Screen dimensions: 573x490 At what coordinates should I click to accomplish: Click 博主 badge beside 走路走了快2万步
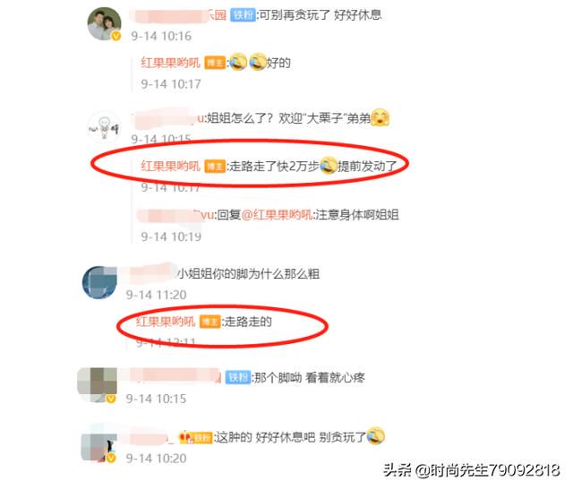(x=215, y=167)
